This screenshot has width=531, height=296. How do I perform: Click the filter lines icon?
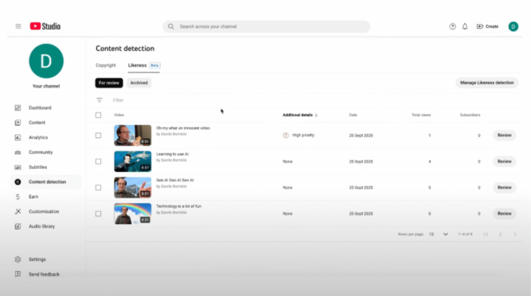[99, 100]
